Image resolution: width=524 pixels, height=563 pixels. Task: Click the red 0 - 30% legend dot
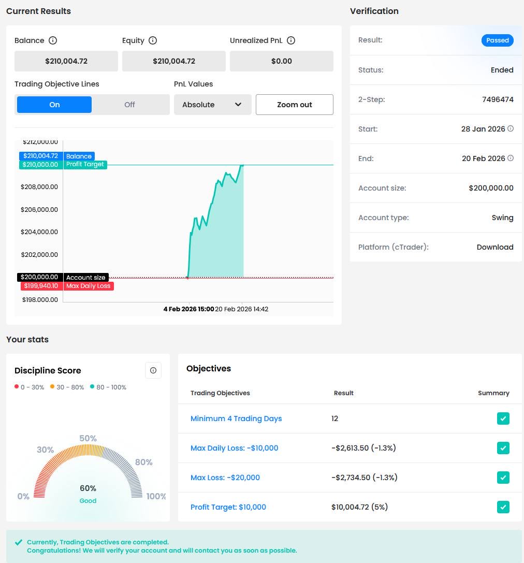[17, 387]
